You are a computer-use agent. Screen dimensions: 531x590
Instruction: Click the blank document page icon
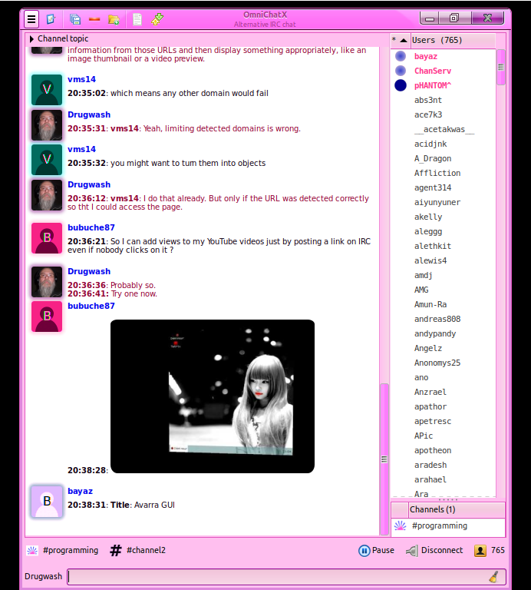(x=137, y=19)
